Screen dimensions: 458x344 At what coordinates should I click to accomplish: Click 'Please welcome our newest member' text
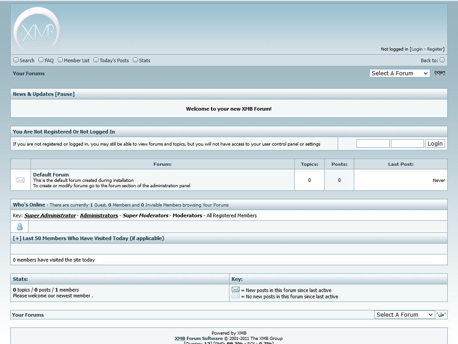tap(53, 296)
